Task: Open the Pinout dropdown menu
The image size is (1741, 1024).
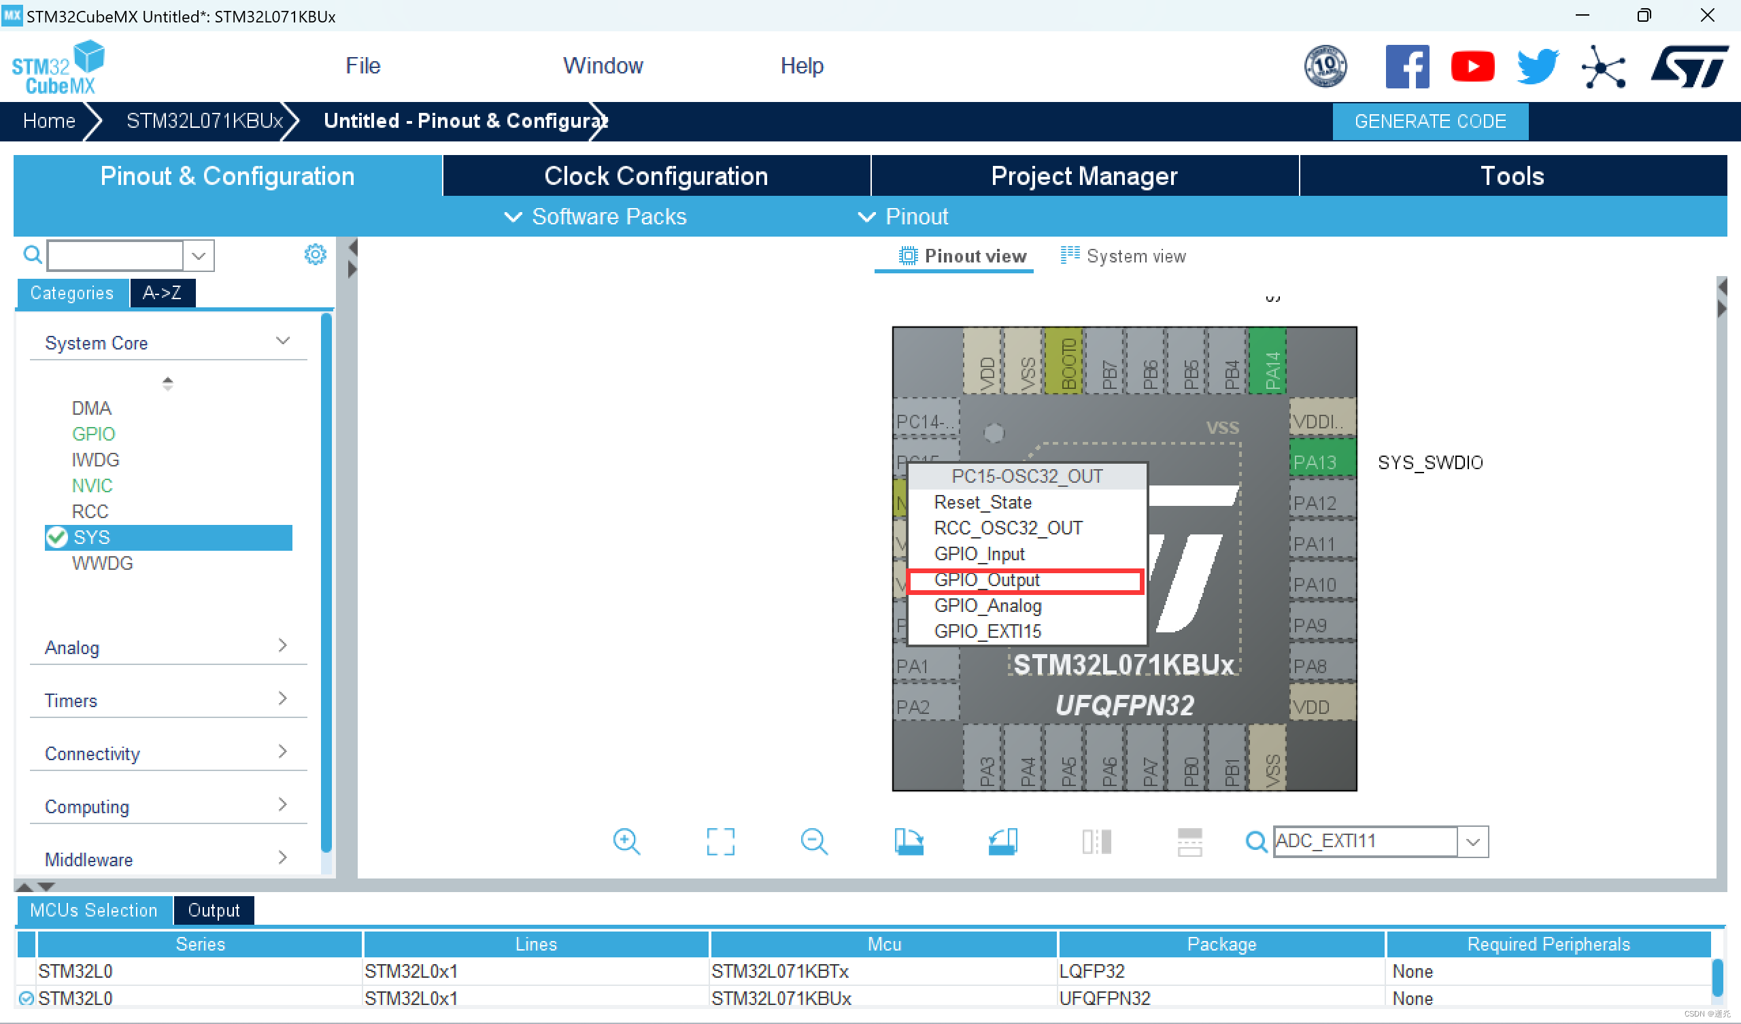Action: click(x=902, y=216)
